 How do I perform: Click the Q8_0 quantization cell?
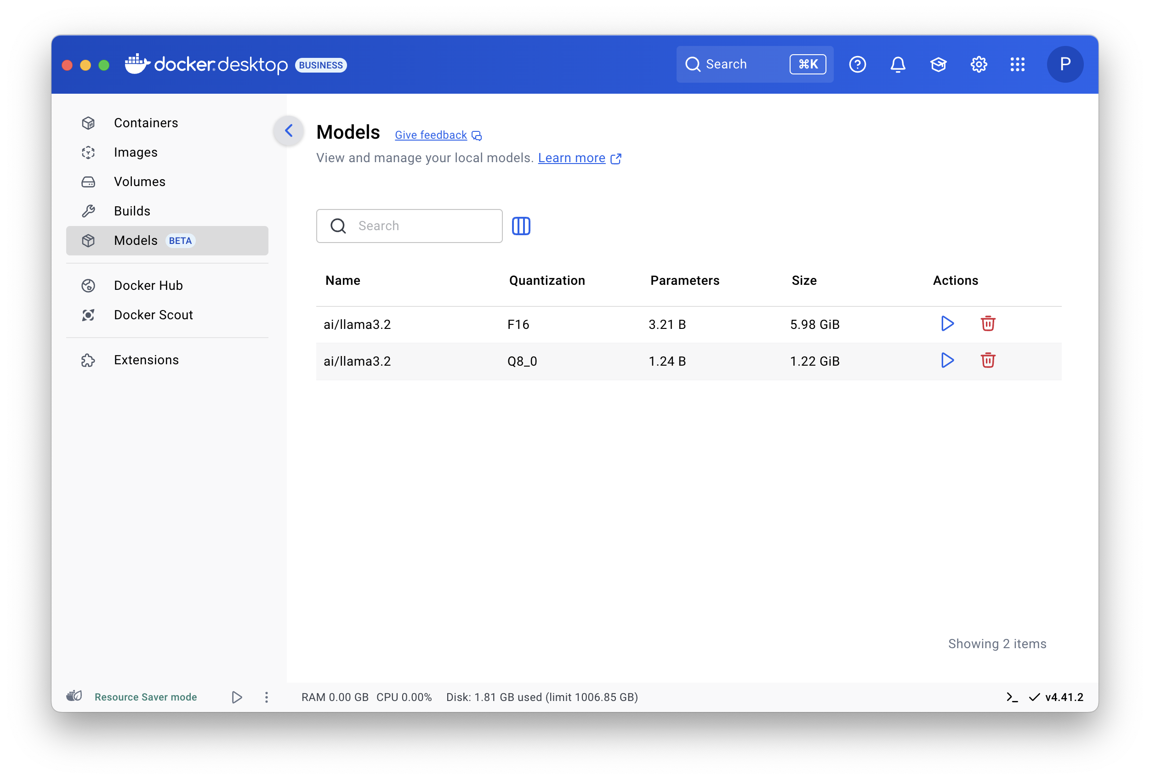(x=522, y=361)
